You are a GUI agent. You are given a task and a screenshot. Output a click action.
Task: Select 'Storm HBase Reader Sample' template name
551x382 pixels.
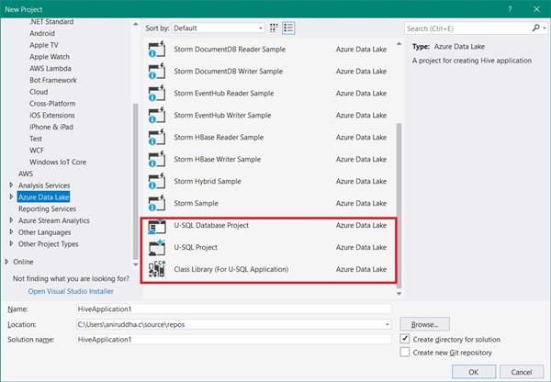219,138
